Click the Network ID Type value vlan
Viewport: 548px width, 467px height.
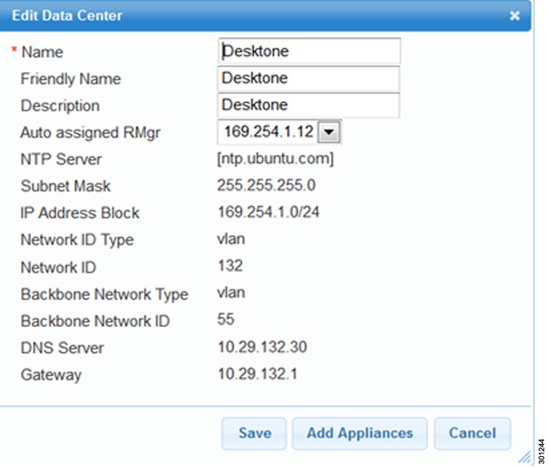(x=231, y=239)
